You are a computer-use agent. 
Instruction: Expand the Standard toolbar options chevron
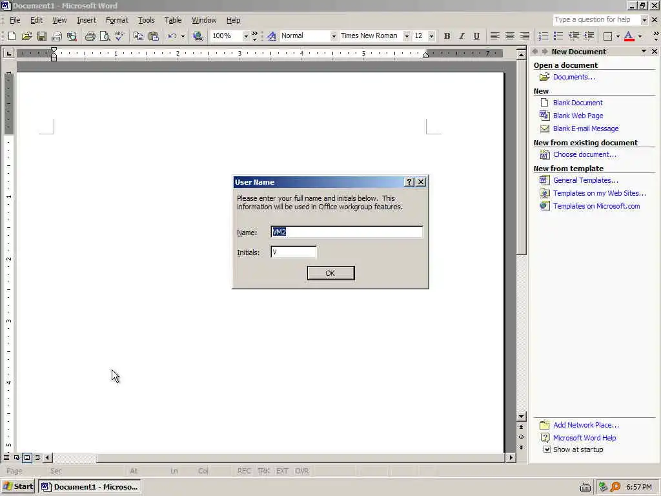[254, 36]
